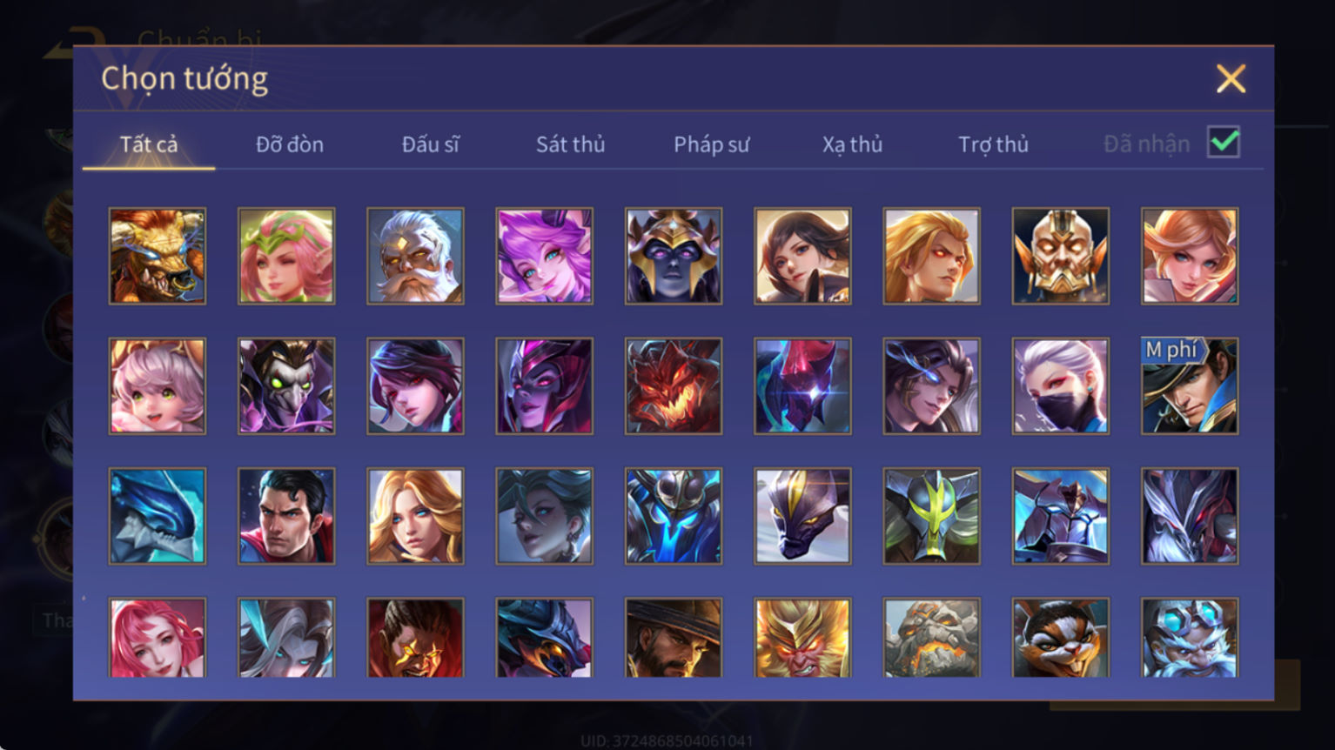Viewport: 1335px width, 750px height.
Task: Select the Superman hero portrait
Action: coord(286,516)
